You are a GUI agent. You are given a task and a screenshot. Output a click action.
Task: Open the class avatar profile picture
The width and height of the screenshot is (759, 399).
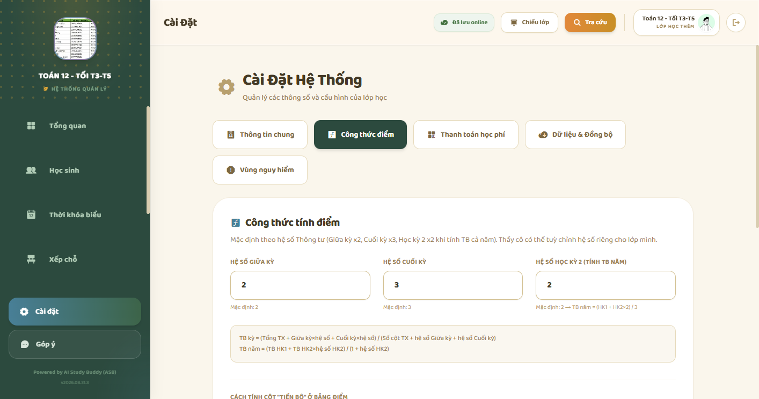pyautogui.click(x=706, y=23)
